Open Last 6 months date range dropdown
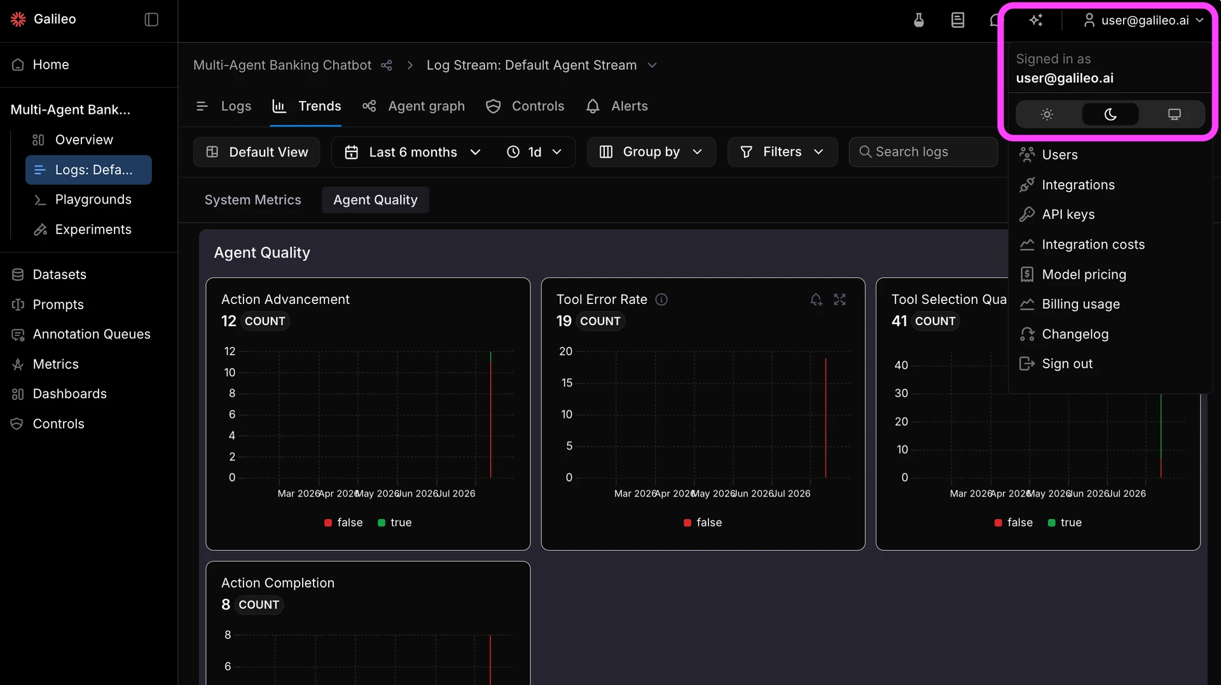The image size is (1221, 685). pyautogui.click(x=412, y=152)
